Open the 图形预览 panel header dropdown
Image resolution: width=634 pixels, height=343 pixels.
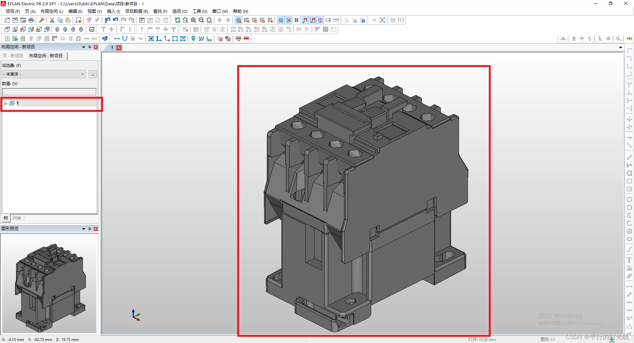tap(83, 229)
